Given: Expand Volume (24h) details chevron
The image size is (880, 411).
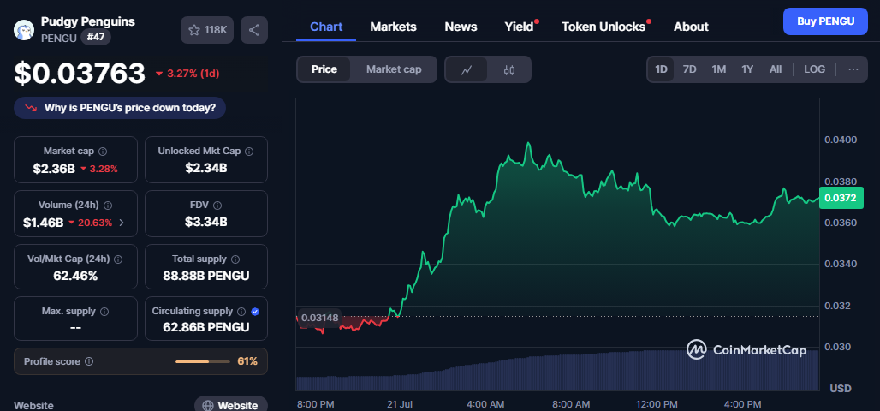Looking at the screenshot, I should click(x=122, y=223).
